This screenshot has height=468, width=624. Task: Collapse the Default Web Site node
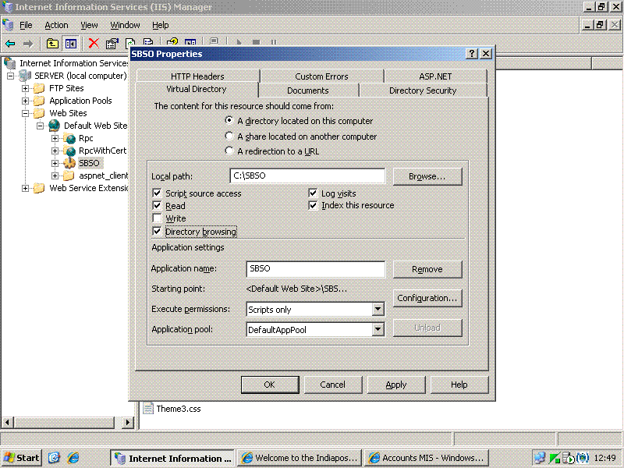(41, 126)
